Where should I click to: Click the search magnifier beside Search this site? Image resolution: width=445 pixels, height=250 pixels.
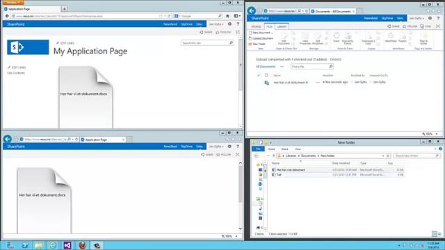pyautogui.click(x=231, y=43)
